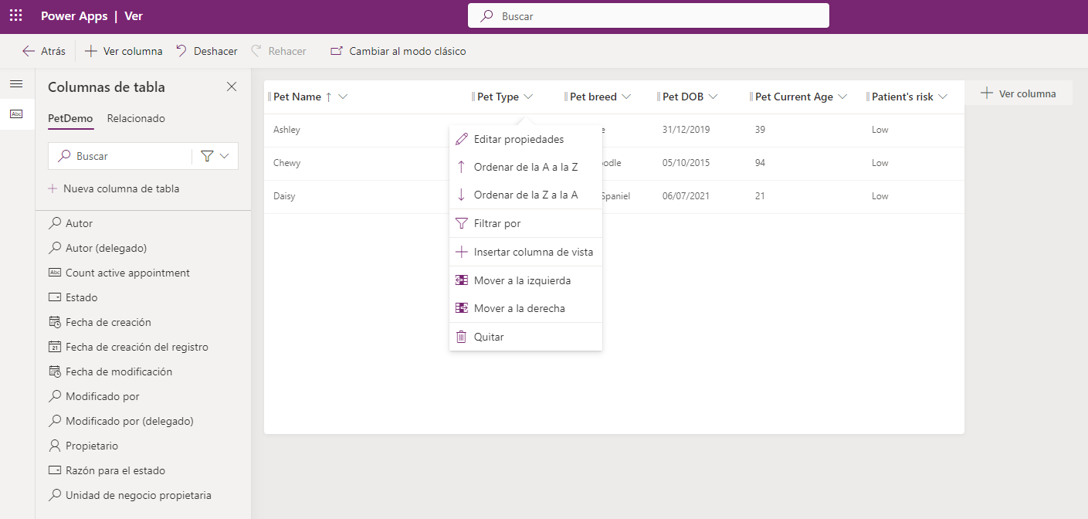Open Pet Name column dropdown chevron
This screenshot has height=519, width=1088.
pyautogui.click(x=343, y=97)
